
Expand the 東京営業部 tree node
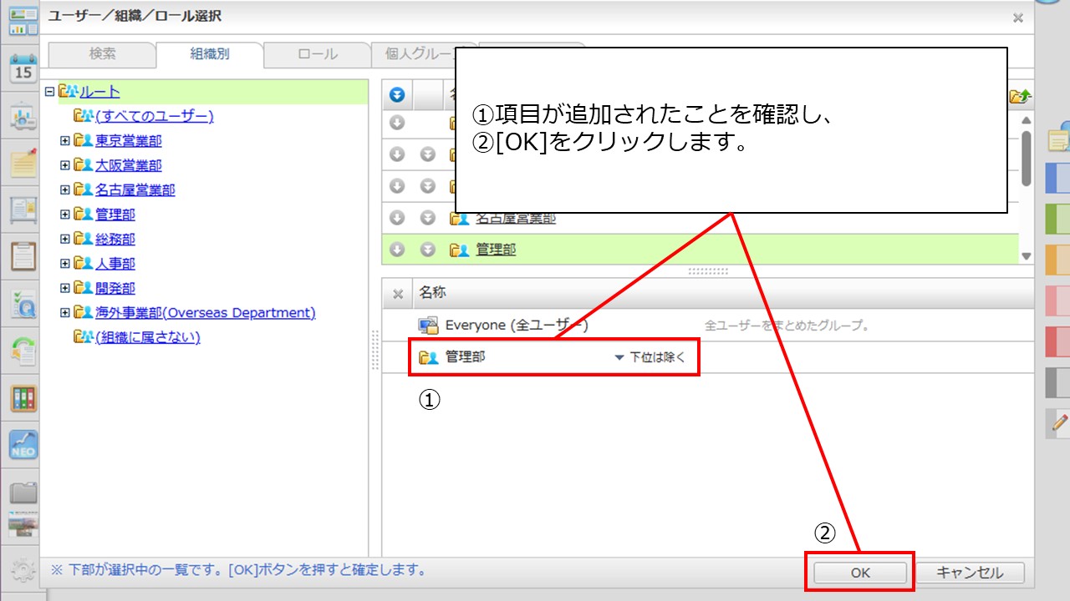coord(65,141)
